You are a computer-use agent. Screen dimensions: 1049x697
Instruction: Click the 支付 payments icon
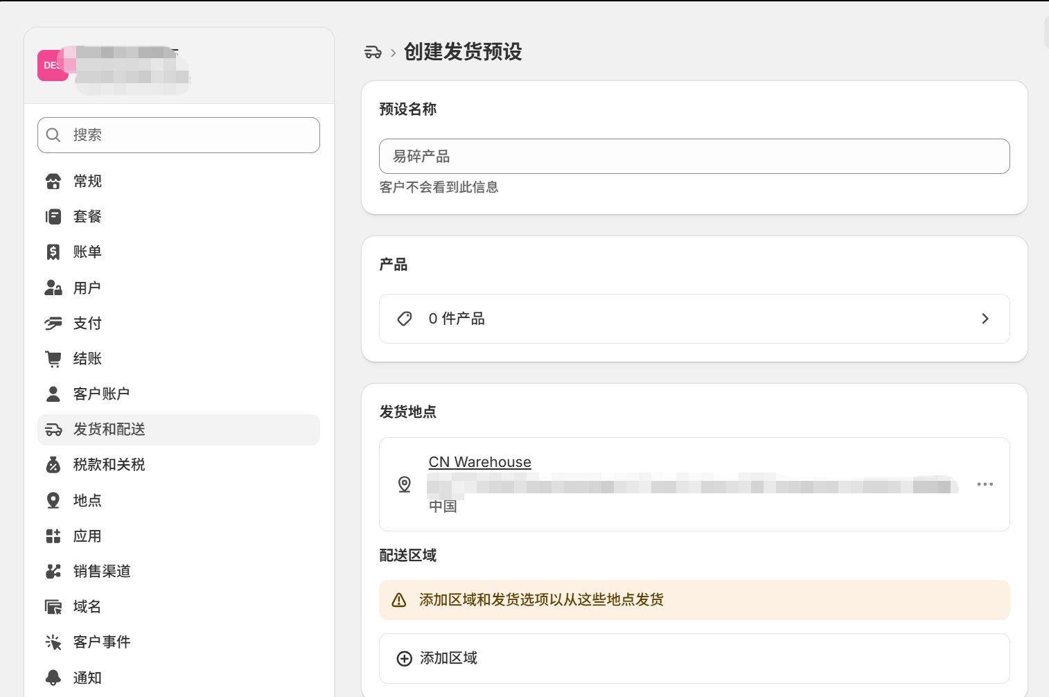[x=53, y=324]
